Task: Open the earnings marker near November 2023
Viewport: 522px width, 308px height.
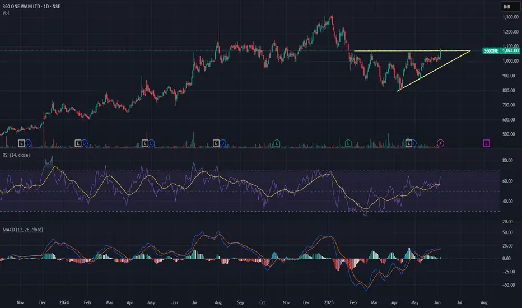Action: pyautogui.click(x=21, y=143)
